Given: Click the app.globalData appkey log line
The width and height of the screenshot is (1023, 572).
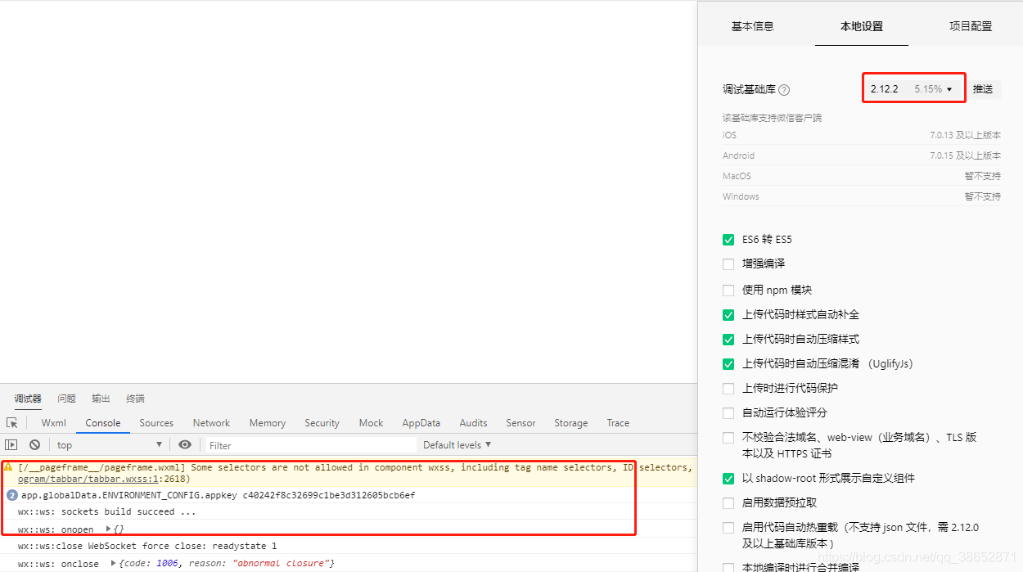Looking at the screenshot, I should pyautogui.click(x=218, y=495).
